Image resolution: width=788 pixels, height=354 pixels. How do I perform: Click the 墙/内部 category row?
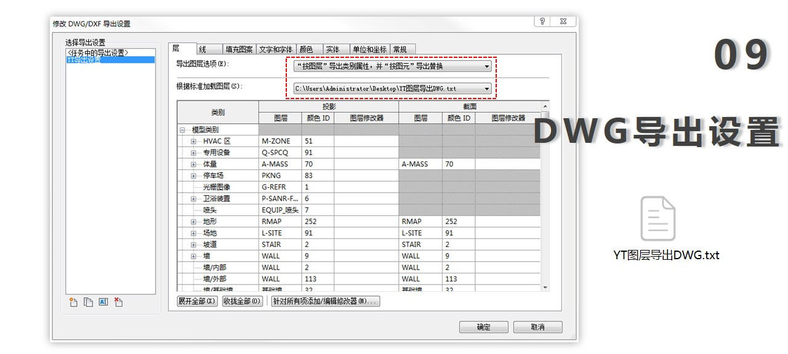pos(218,267)
